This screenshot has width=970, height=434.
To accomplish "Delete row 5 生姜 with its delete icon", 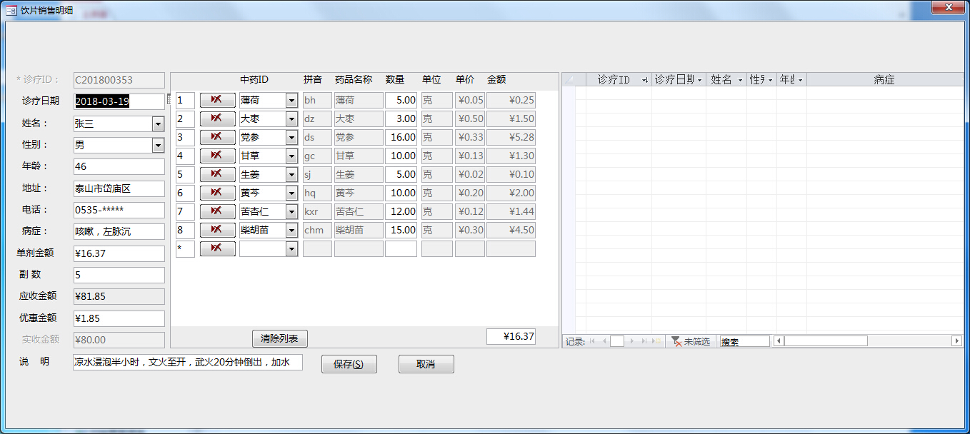I will click(x=217, y=174).
